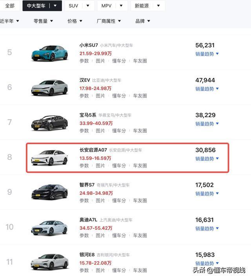
Task: Expand the MPV category dropdown arrow
Action: [x=121, y=6]
